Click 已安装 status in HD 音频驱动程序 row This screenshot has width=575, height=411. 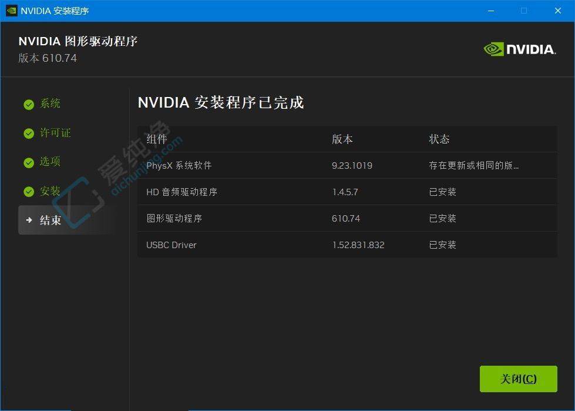pyautogui.click(x=443, y=192)
